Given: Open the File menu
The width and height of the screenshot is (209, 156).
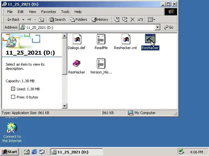Looking at the screenshot, I should pyautogui.click(x=10, y=12).
